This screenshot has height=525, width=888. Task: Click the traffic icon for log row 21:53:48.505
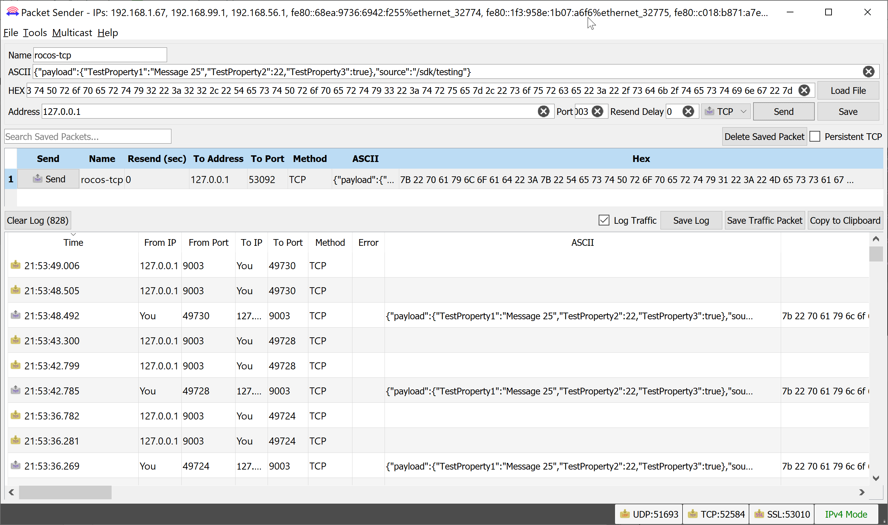16,290
